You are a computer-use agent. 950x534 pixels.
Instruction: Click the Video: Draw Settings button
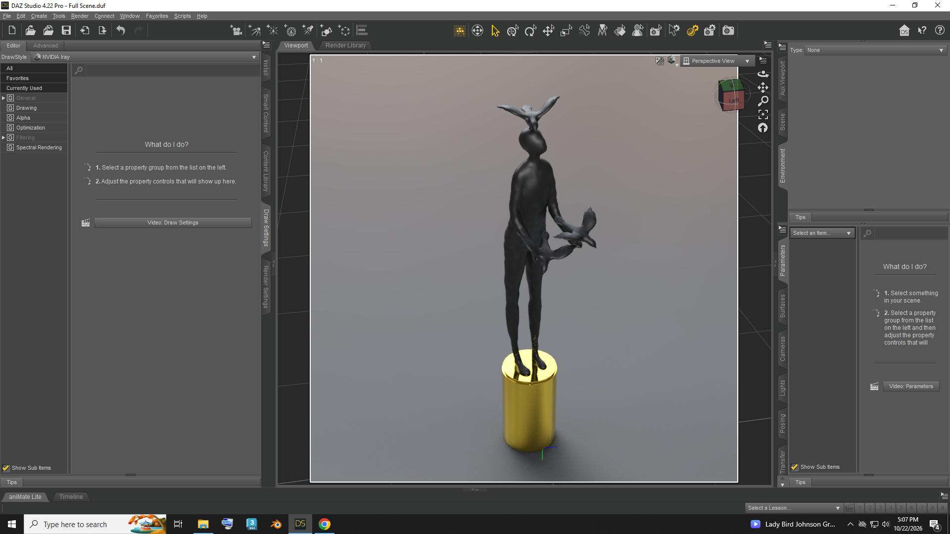pyautogui.click(x=173, y=223)
